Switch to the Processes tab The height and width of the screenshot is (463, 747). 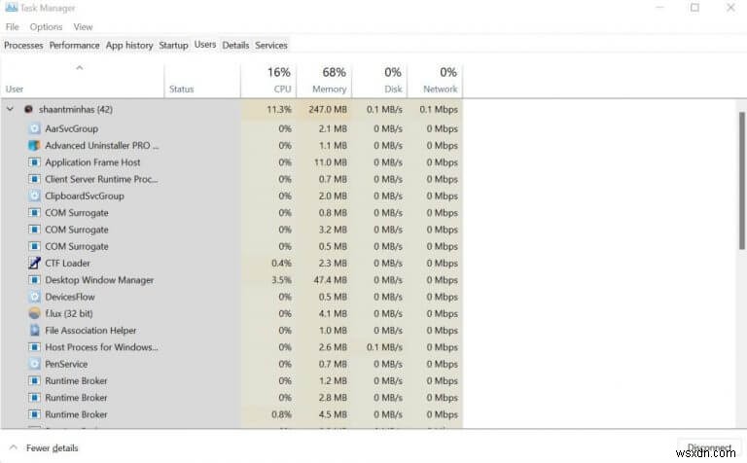click(x=23, y=46)
